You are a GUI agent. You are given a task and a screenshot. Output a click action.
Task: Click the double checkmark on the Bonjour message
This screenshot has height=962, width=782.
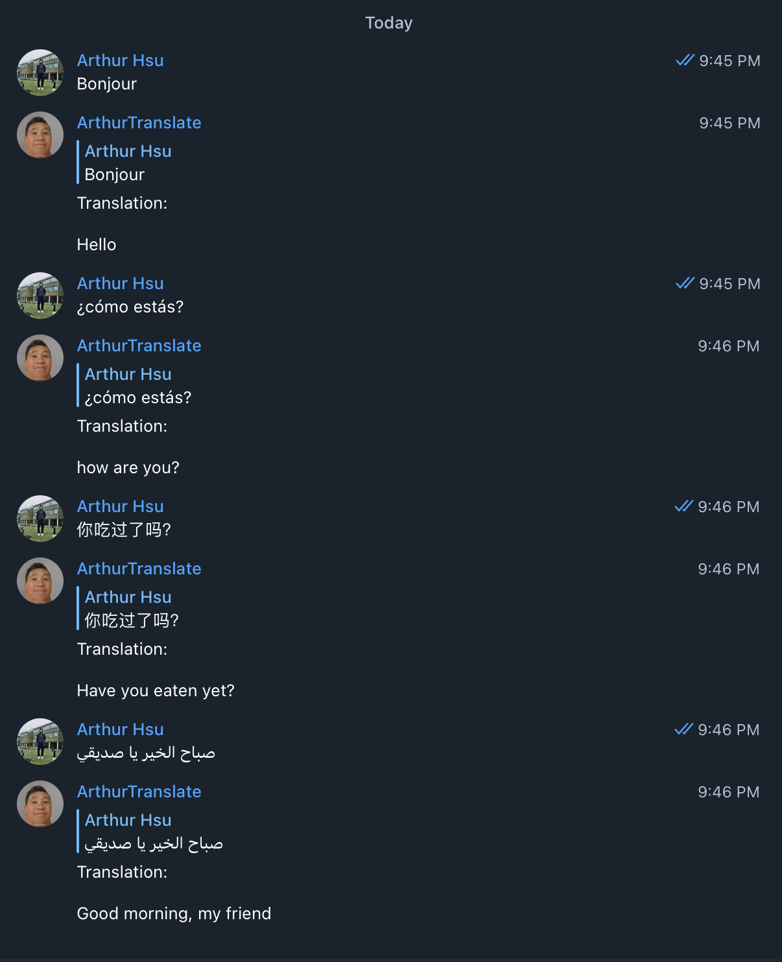[684, 60]
